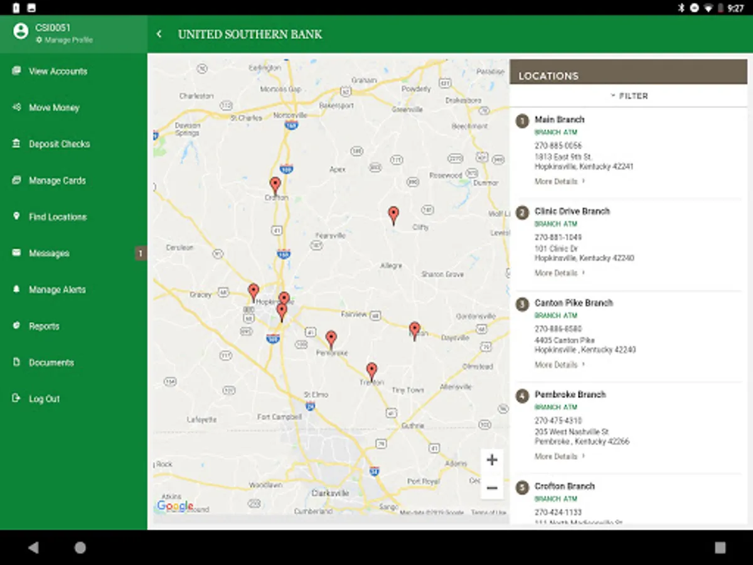Click the unread Messages badge showing 1
The image size is (753, 565).
(x=141, y=254)
